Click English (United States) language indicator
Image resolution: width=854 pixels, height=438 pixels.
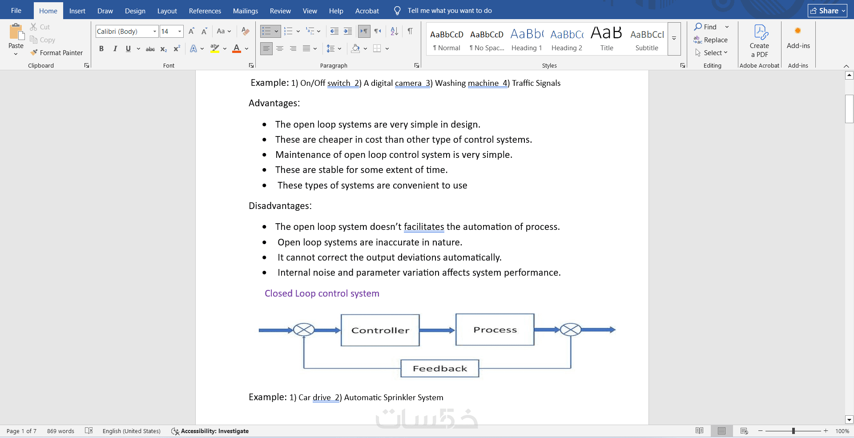[x=132, y=431]
